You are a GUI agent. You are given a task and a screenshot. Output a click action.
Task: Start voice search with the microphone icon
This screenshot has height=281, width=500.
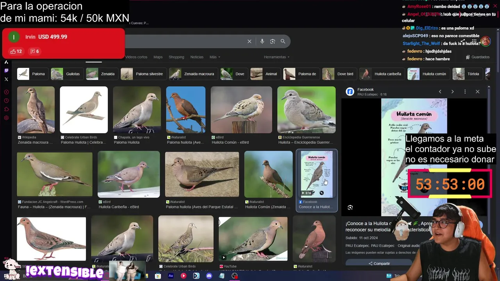click(262, 41)
